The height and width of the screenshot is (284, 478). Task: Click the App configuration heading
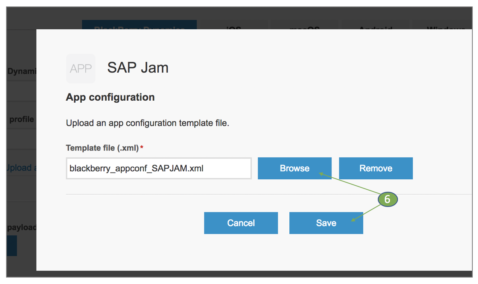click(x=110, y=97)
